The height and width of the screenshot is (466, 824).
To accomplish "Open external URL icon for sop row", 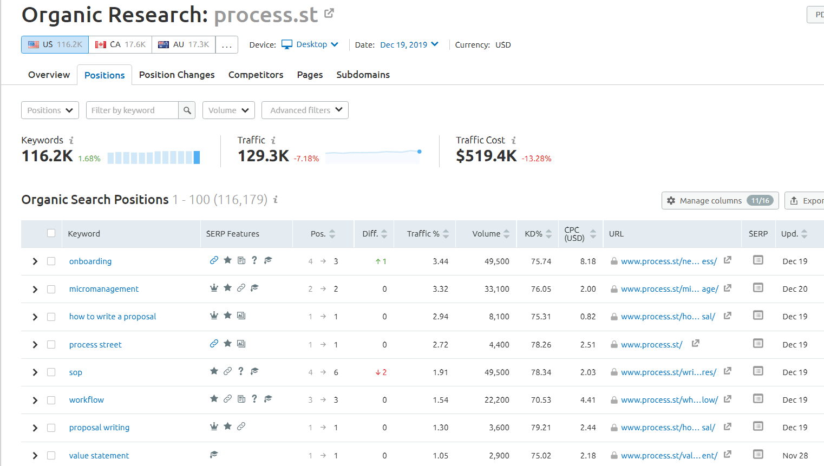I will pos(728,371).
